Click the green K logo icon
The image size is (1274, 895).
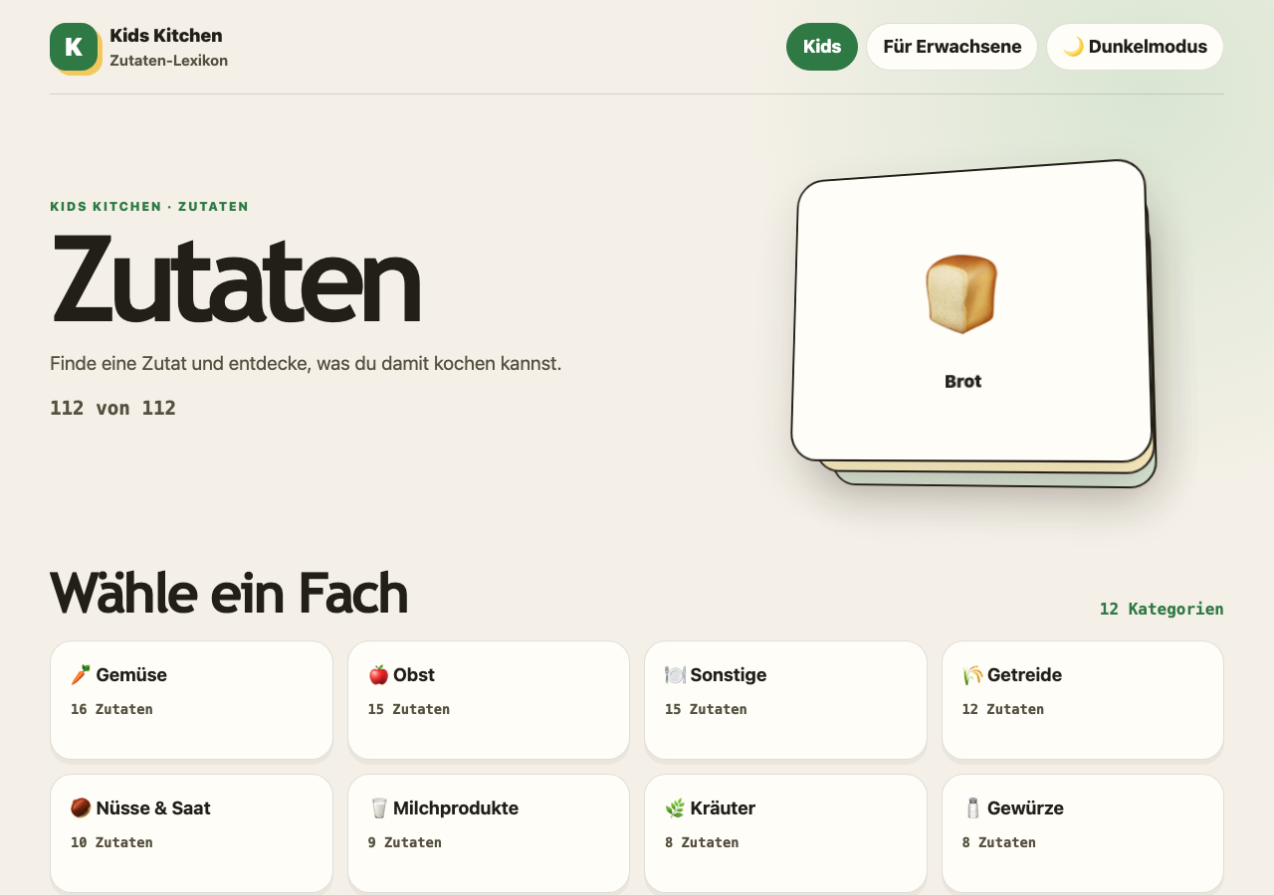[x=74, y=47]
